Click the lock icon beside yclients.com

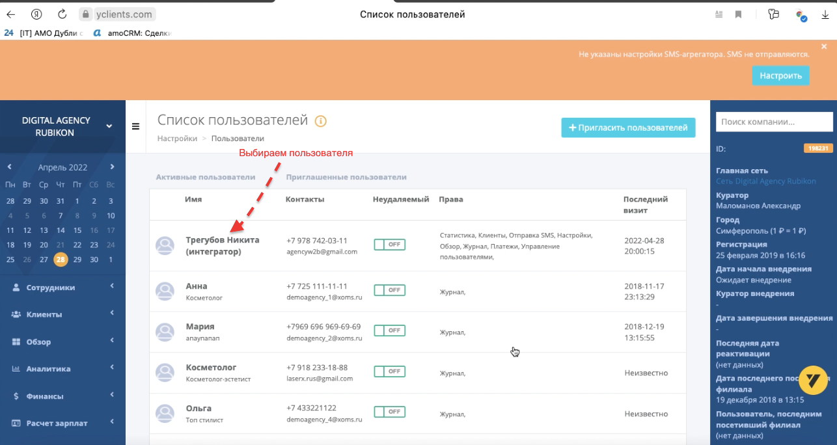tap(85, 14)
